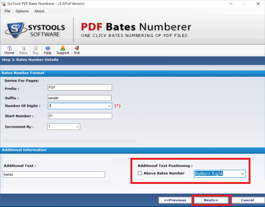
Task: Expand the Bottom Right positioning dropdown
Action: [x=243, y=174]
